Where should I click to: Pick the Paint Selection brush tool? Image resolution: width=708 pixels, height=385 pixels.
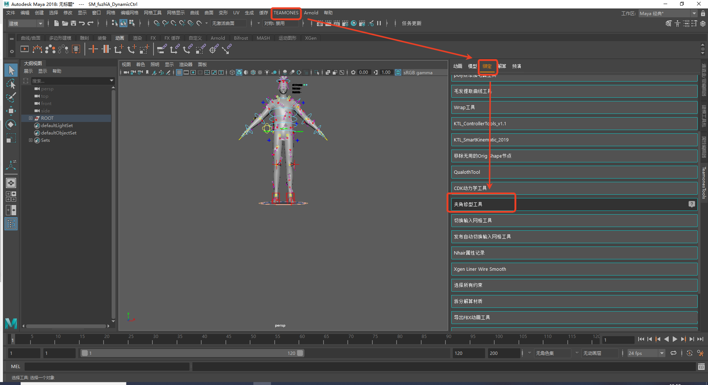[x=11, y=97]
